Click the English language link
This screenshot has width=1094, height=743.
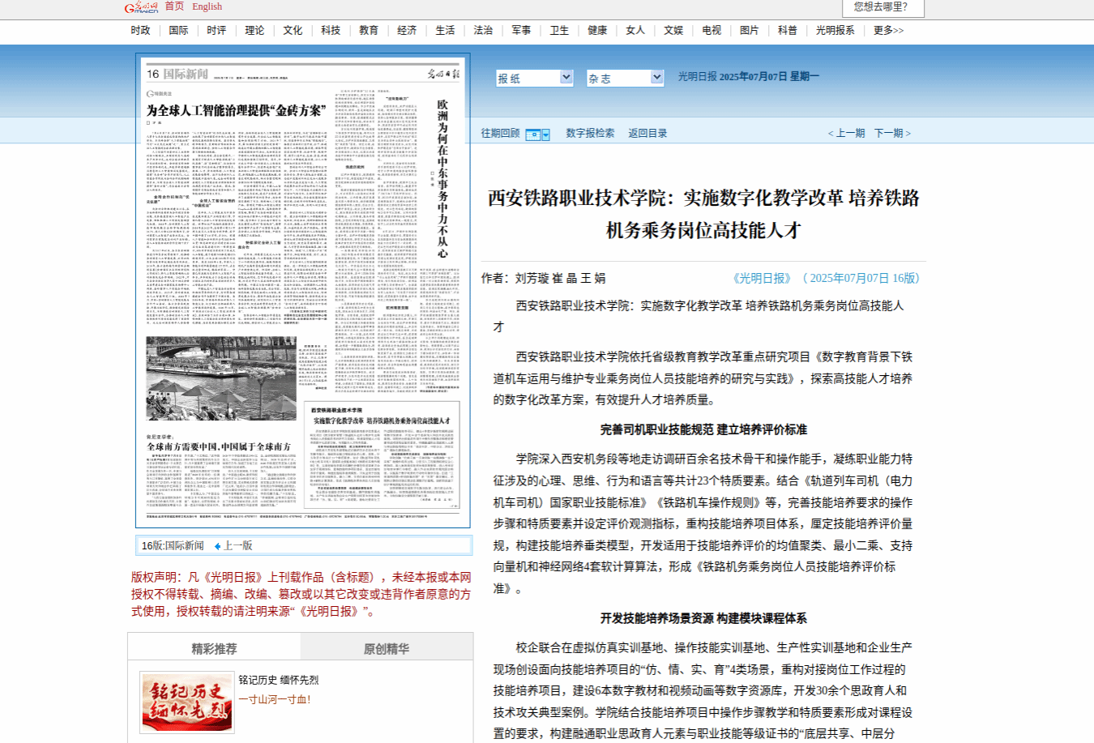click(207, 6)
